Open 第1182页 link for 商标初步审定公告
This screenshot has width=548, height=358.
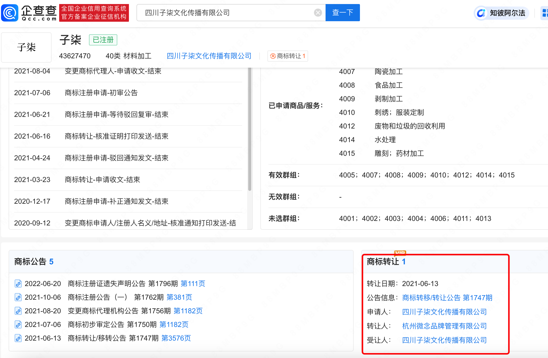(x=174, y=325)
